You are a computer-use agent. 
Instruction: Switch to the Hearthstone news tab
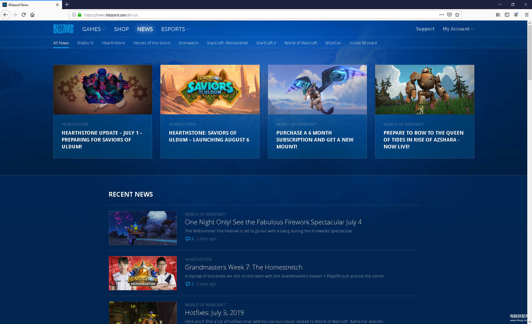[113, 43]
